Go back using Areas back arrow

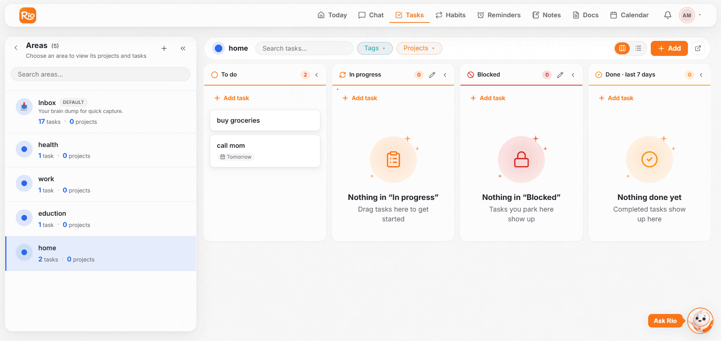coord(16,48)
